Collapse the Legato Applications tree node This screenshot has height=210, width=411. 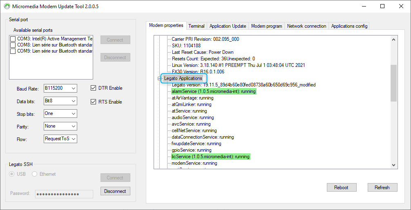(160, 78)
